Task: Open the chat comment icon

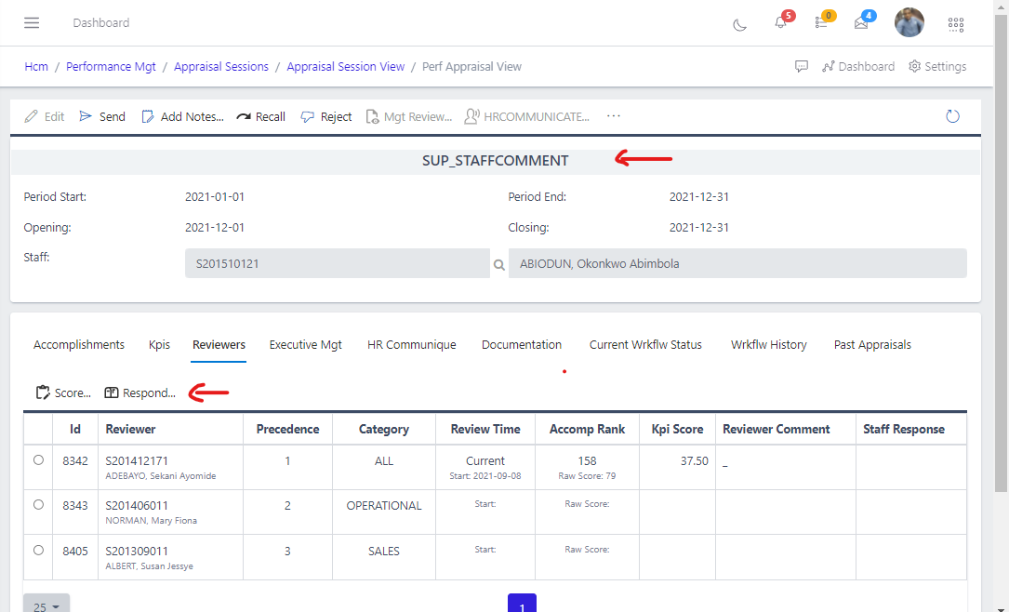Action: [801, 67]
